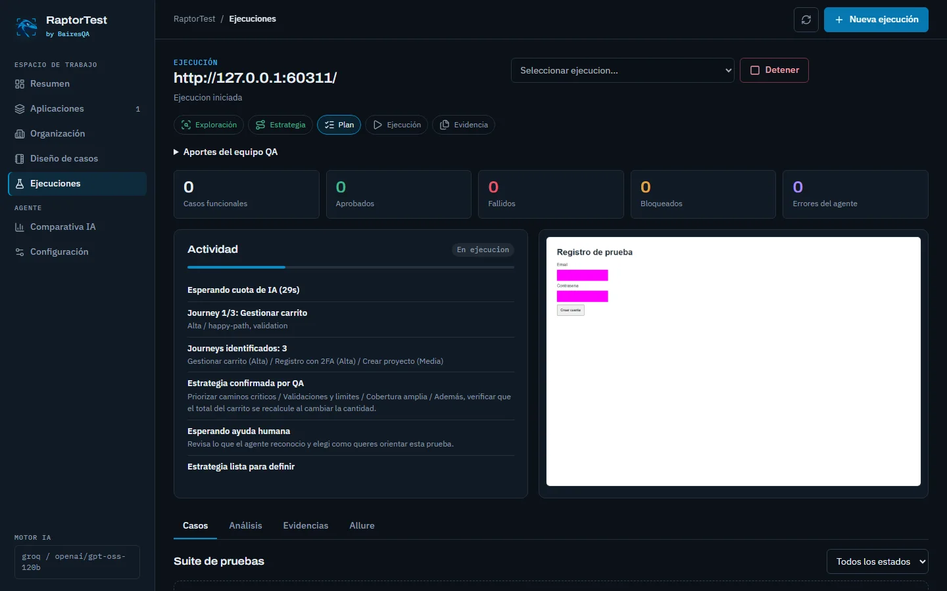Switch to the Allure tab
This screenshot has width=947, height=591.
pyautogui.click(x=362, y=525)
